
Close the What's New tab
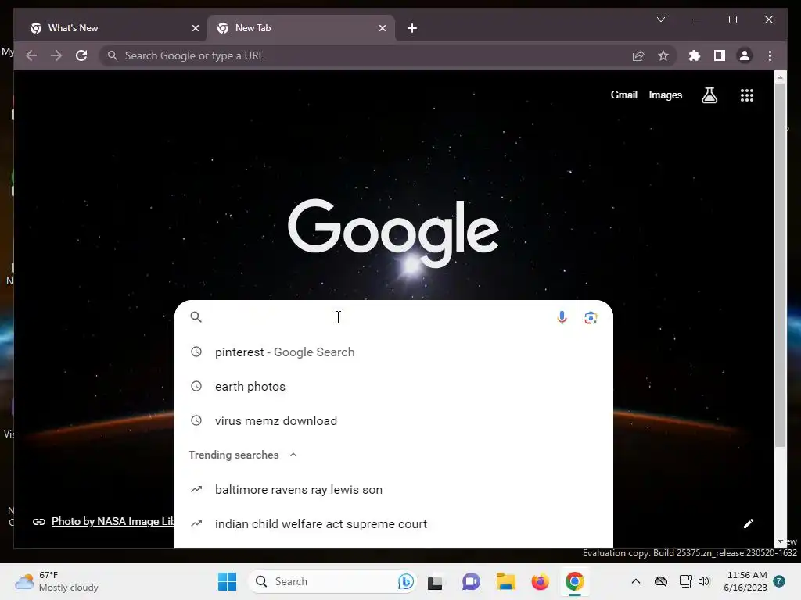click(195, 28)
